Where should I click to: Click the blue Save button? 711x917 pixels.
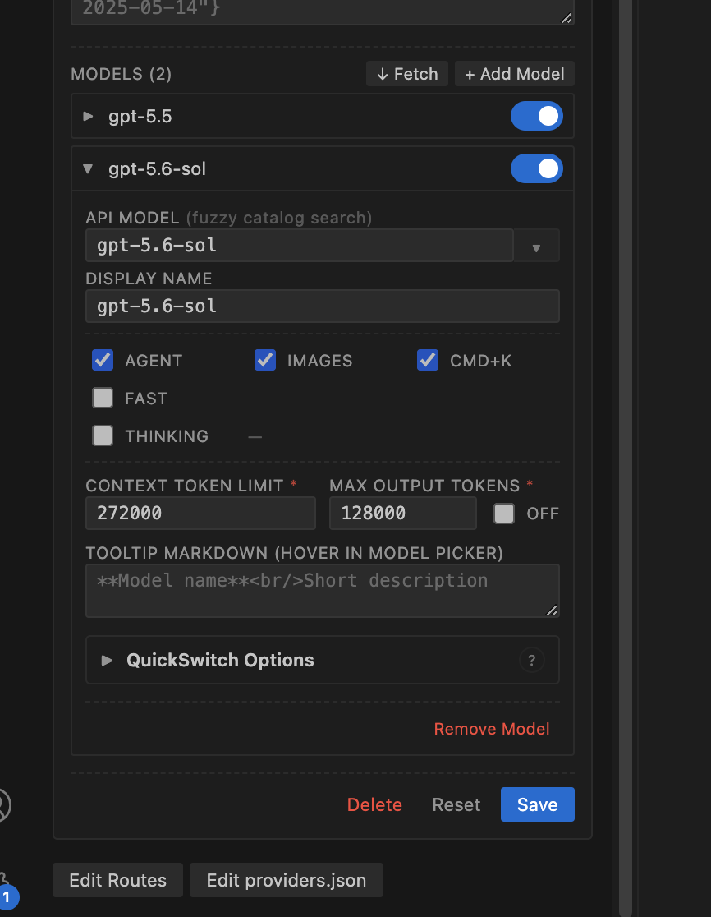538,804
